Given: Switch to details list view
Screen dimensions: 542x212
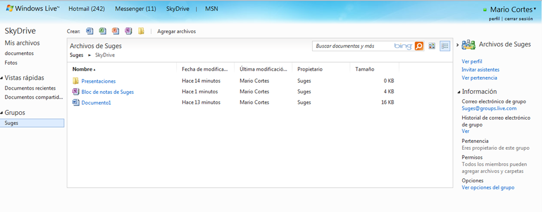Looking at the screenshot, I should tap(445, 46).
